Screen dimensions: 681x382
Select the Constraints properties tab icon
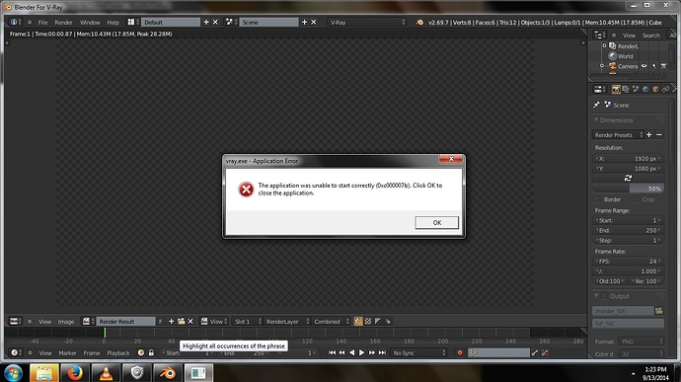665,89
